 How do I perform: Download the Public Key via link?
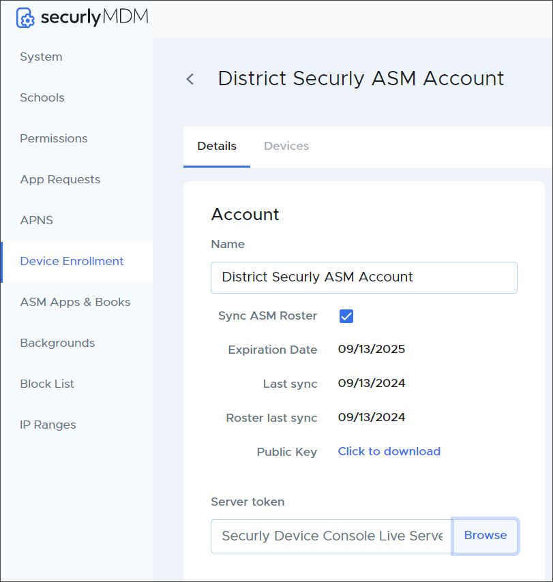[389, 451]
